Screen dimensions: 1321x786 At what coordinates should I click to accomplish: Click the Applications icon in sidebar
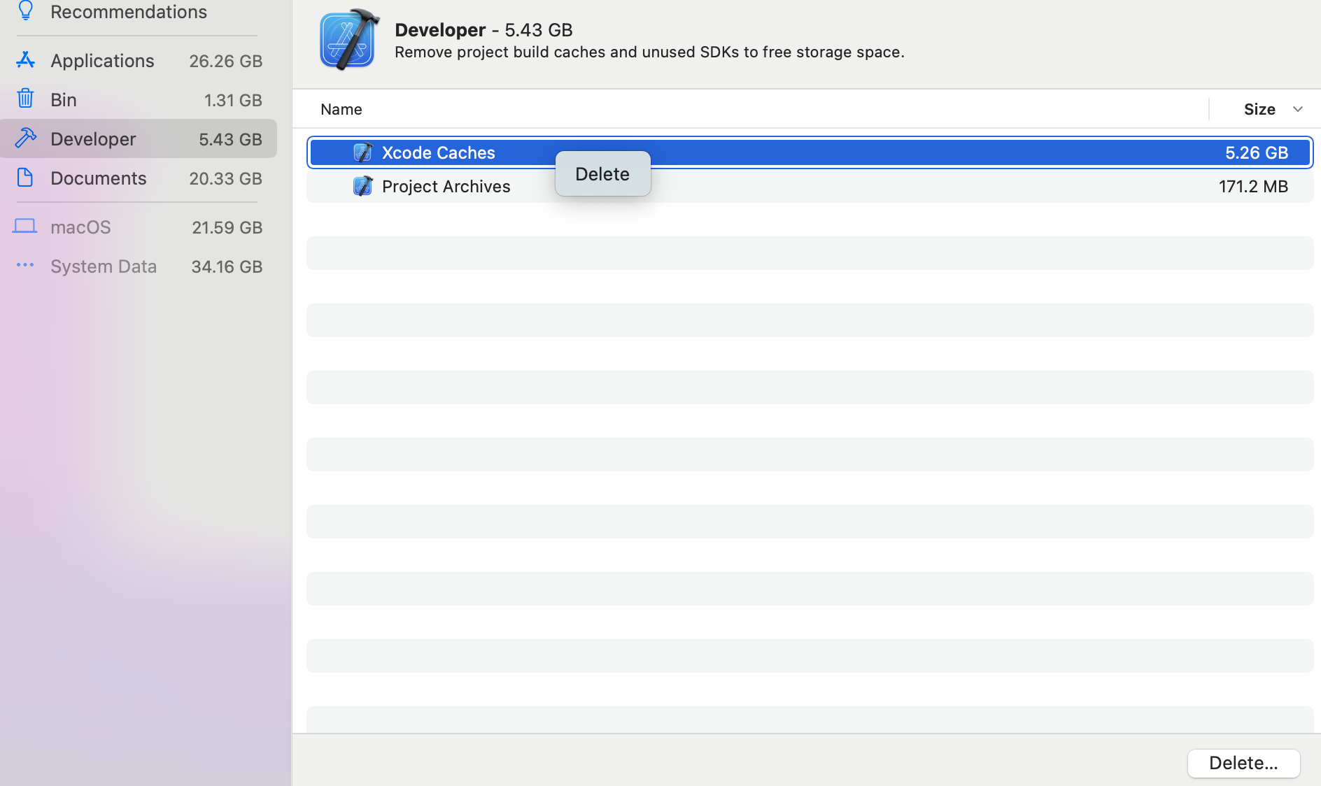pos(25,60)
